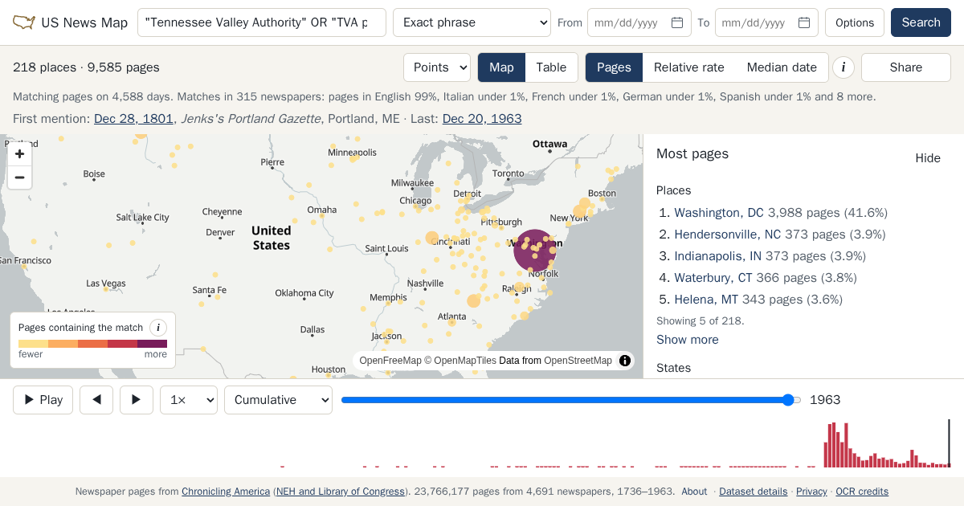The image size is (964, 506).
Task: Click the To date input field
Action: tap(766, 22)
